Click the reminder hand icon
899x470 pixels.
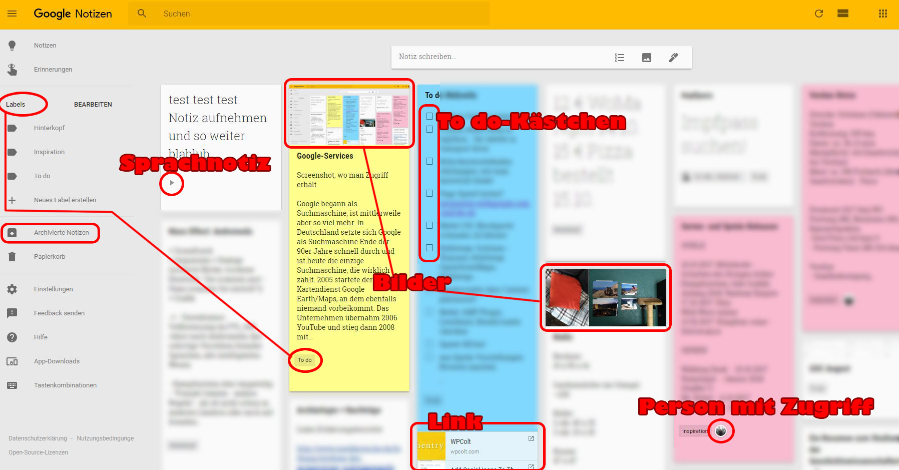click(12, 70)
